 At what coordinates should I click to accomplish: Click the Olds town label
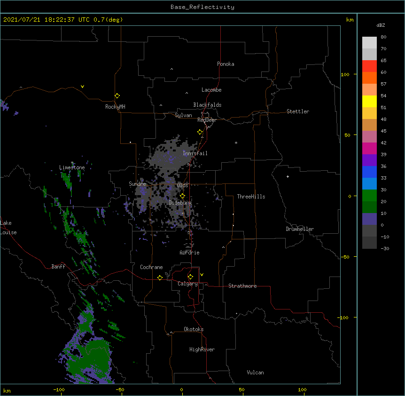pyautogui.click(x=182, y=185)
